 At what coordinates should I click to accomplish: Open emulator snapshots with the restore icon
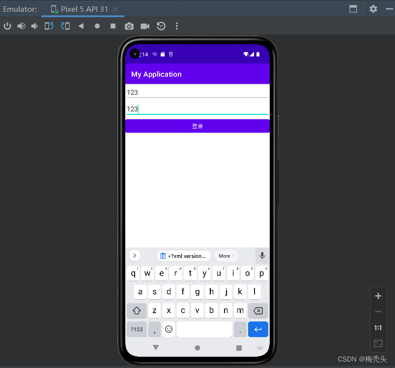(161, 26)
